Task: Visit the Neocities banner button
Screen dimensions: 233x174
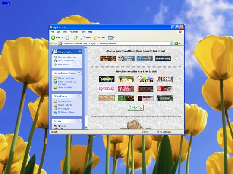Action: tap(165, 79)
